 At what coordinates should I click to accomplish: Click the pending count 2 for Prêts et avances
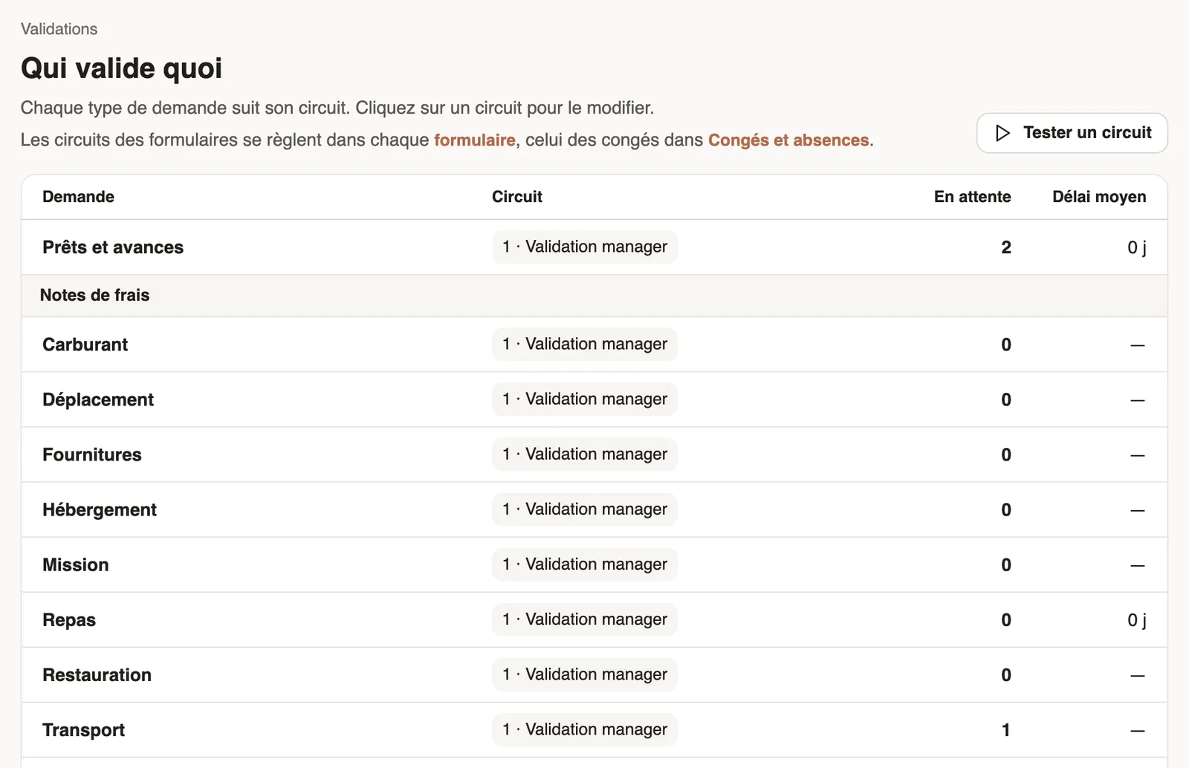pos(1006,247)
